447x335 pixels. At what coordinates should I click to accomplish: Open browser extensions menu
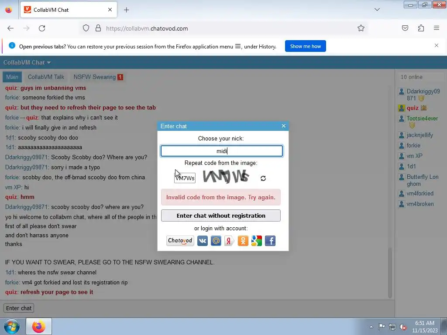(x=421, y=28)
